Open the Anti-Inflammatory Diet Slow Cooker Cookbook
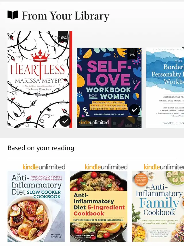Image resolution: width=184 pixels, height=246 pixels. tap(36, 206)
